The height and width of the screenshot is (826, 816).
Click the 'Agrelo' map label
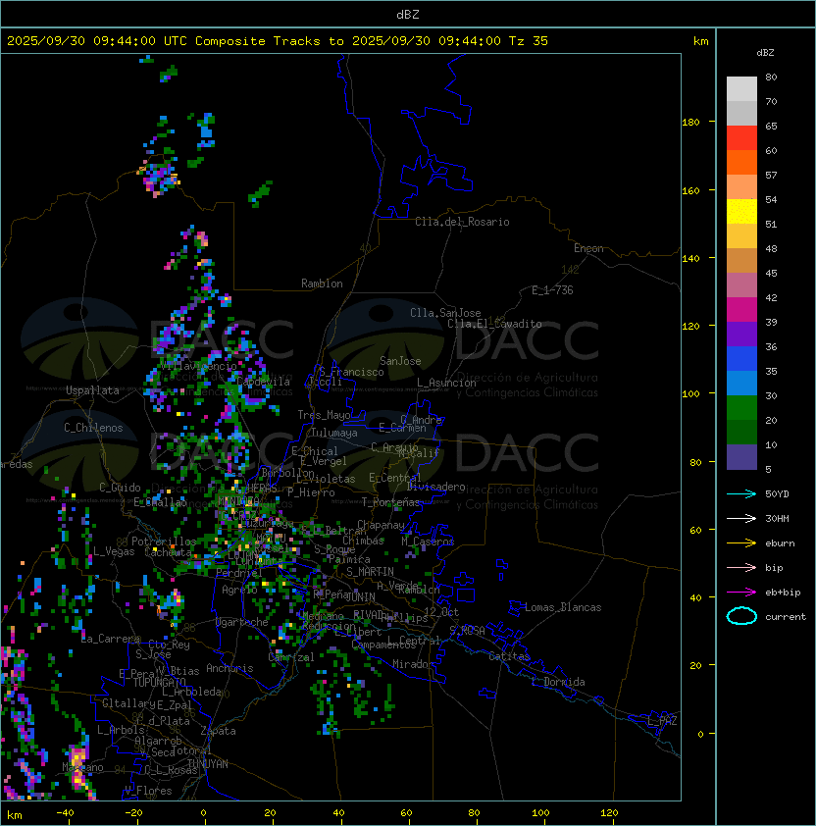point(239,590)
